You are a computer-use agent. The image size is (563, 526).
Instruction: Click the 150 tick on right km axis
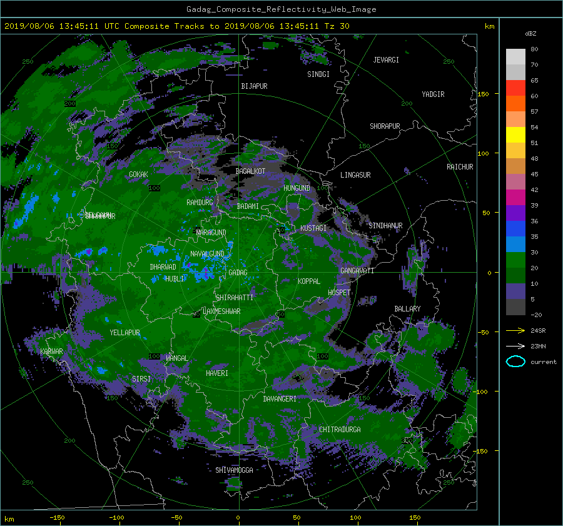(x=484, y=94)
